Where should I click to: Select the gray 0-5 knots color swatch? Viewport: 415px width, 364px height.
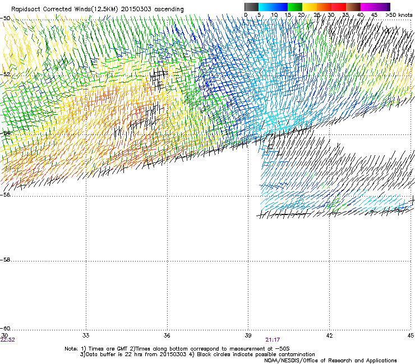tap(251, 7)
